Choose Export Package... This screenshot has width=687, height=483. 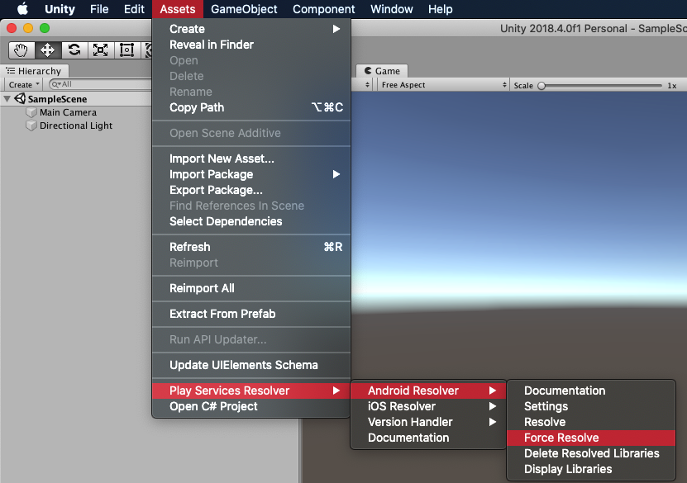(x=251, y=190)
